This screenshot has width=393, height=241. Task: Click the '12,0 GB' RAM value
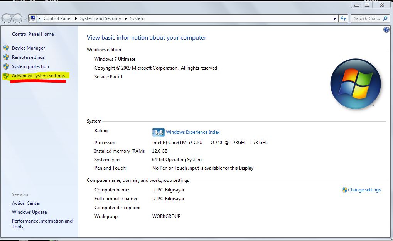coord(160,151)
